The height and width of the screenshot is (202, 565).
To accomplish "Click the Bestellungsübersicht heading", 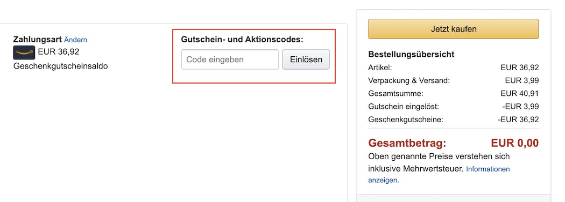I will tap(411, 55).
